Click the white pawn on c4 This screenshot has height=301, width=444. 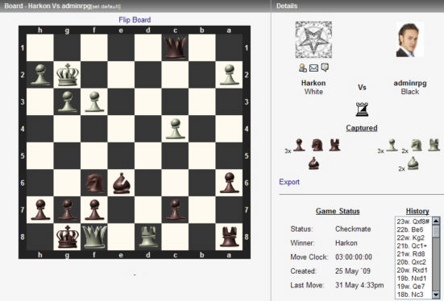(176, 129)
